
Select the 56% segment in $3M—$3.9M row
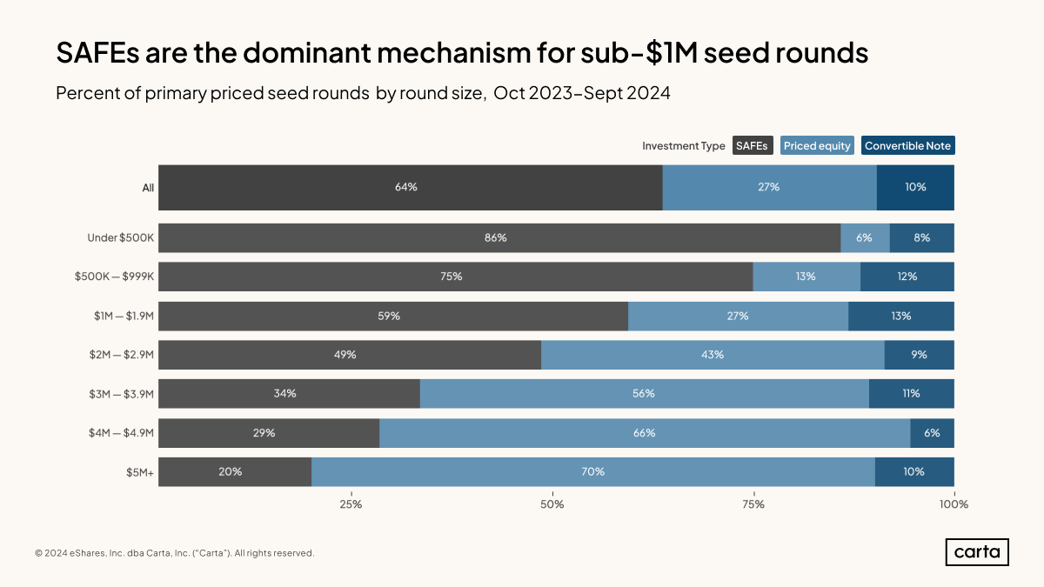point(644,393)
